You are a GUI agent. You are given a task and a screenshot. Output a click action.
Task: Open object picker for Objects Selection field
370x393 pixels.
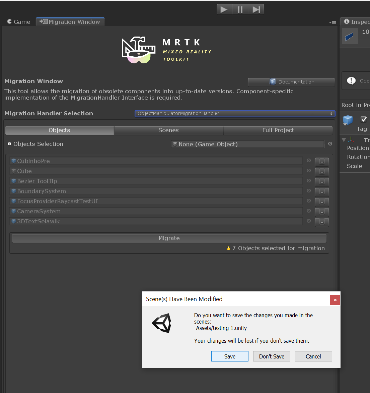(x=330, y=144)
